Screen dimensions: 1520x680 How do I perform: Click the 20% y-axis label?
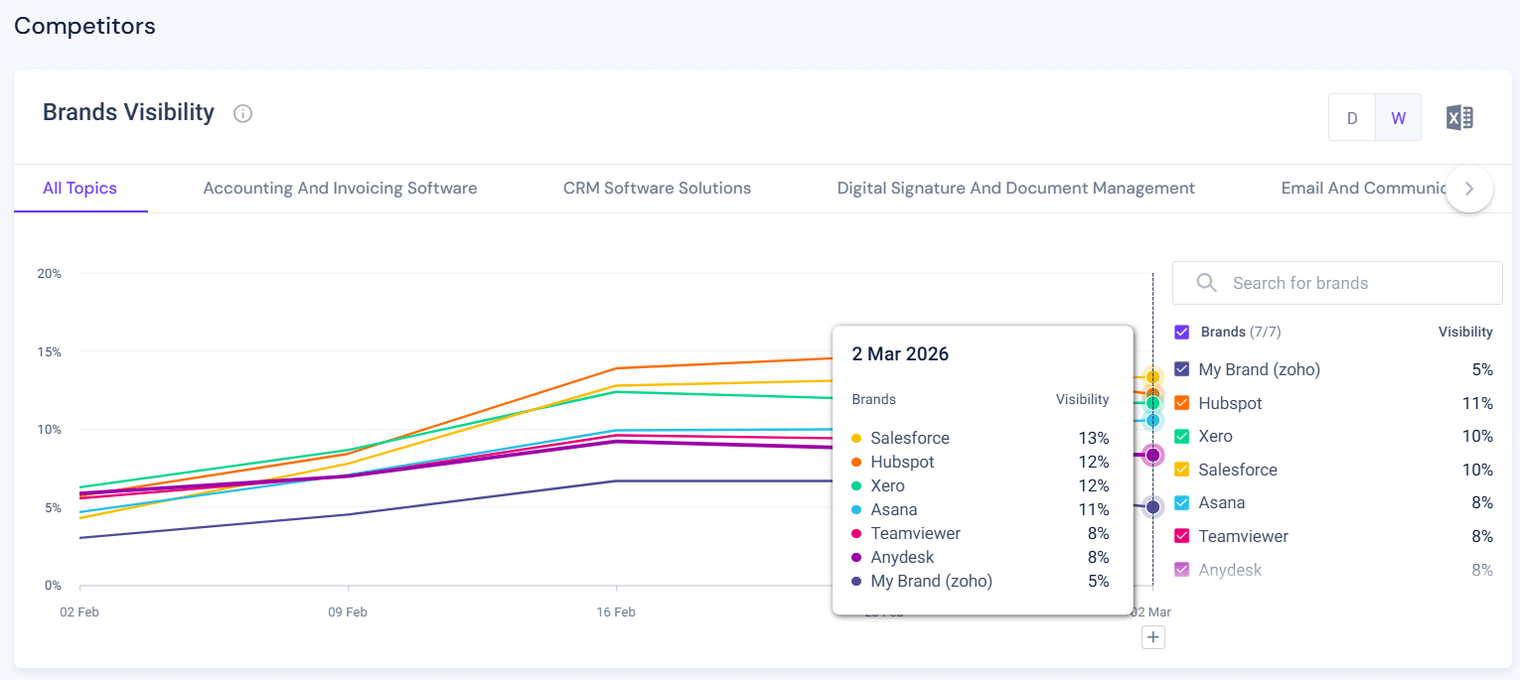point(50,274)
